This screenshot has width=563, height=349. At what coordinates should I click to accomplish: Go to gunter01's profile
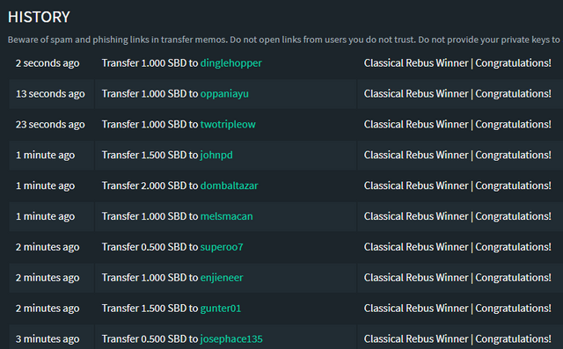point(221,309)
